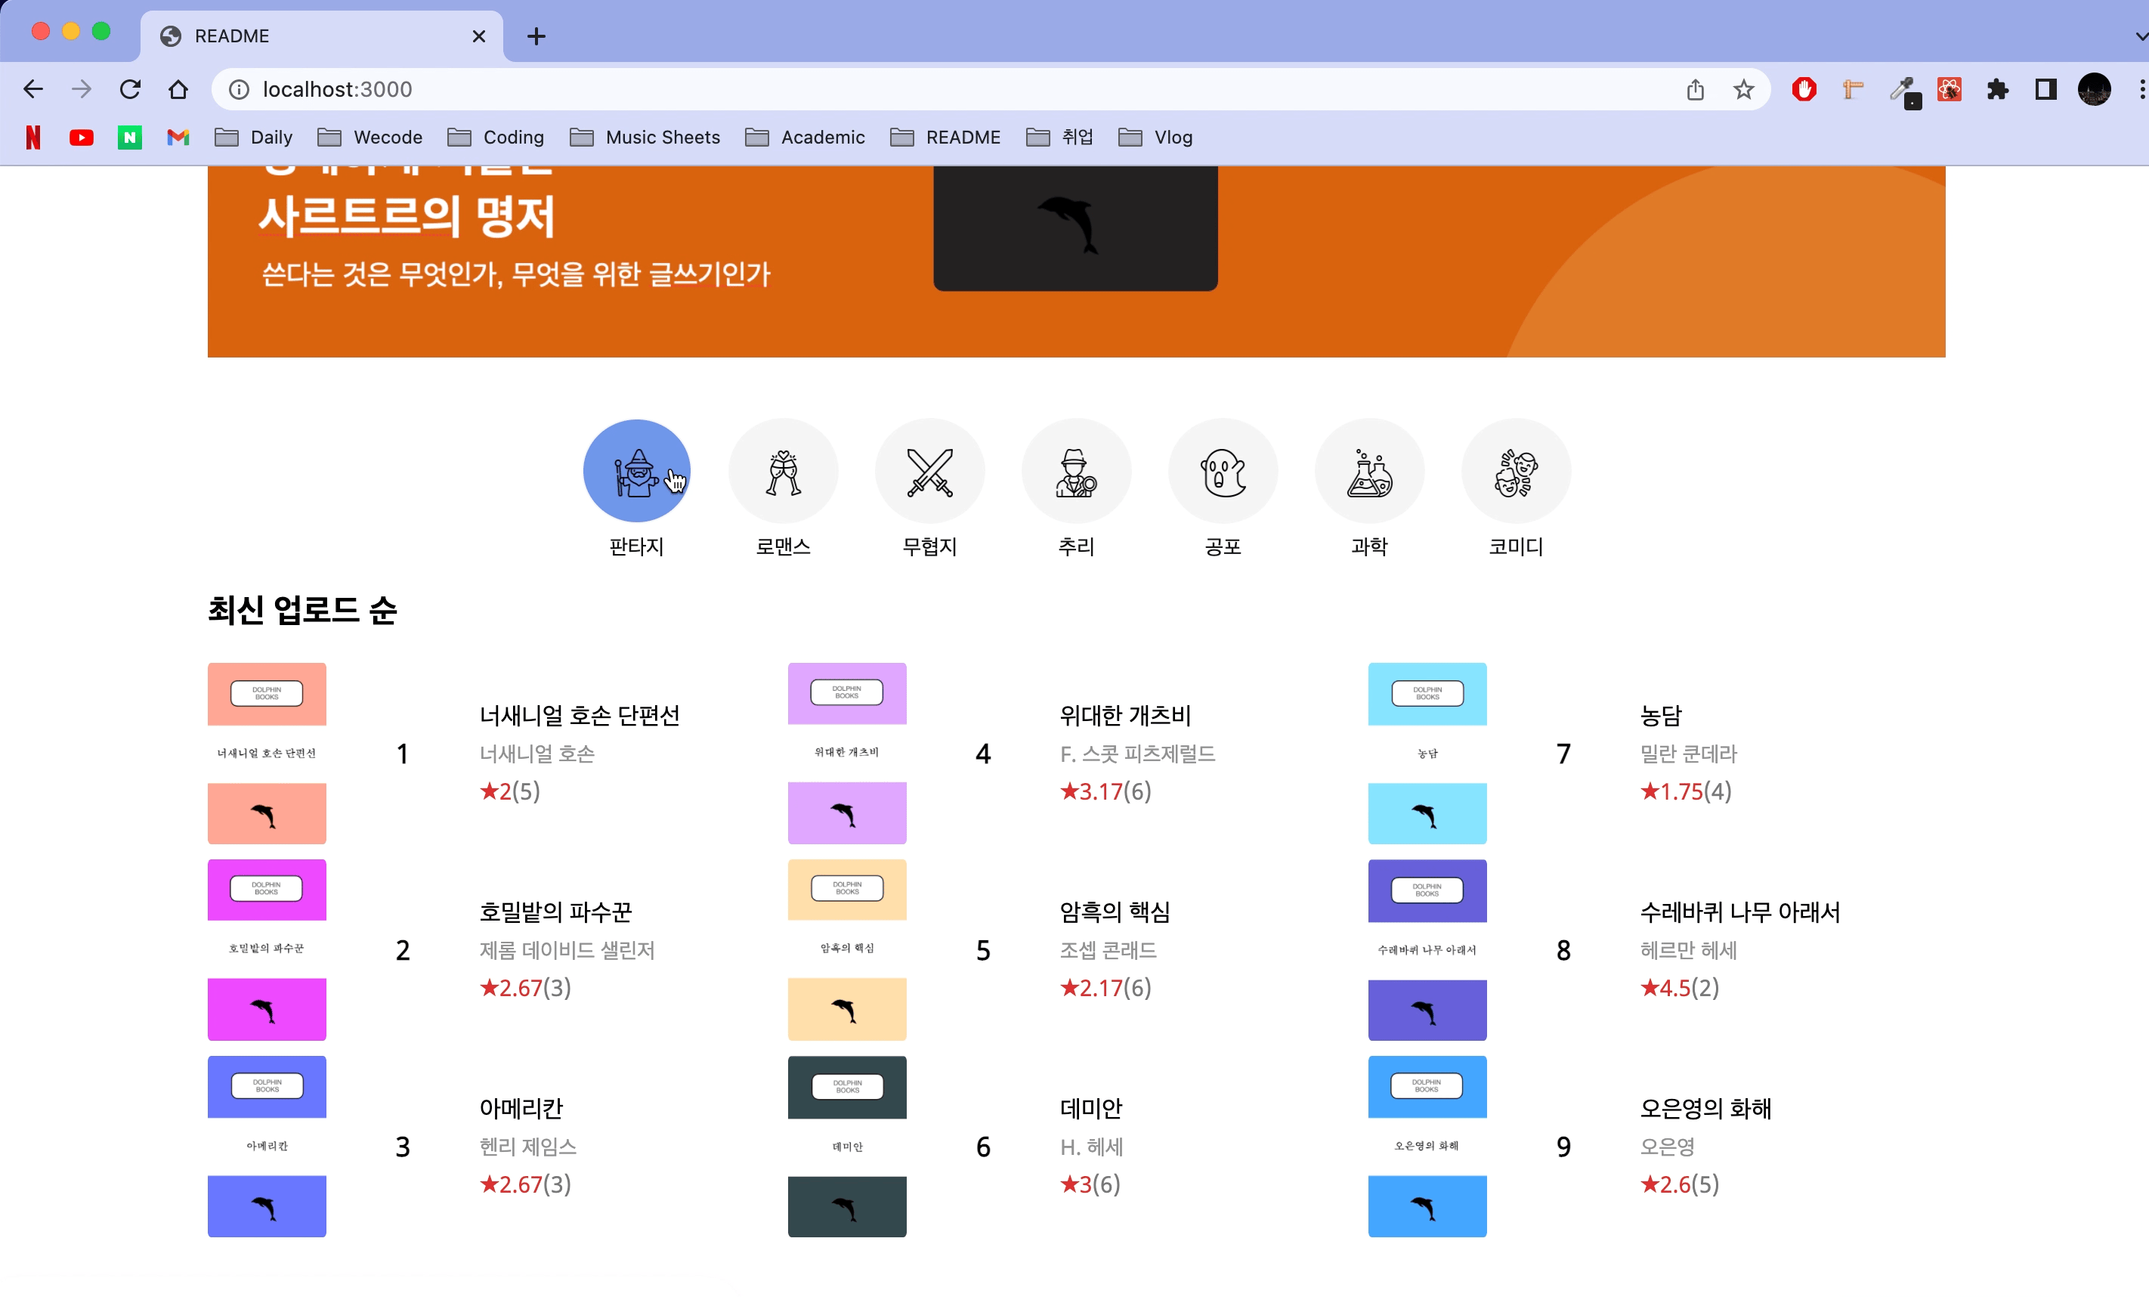This screenshot has width=2149, height=1297.
Task: Go back using the browser arrow
Action: (x=33, y=89)
